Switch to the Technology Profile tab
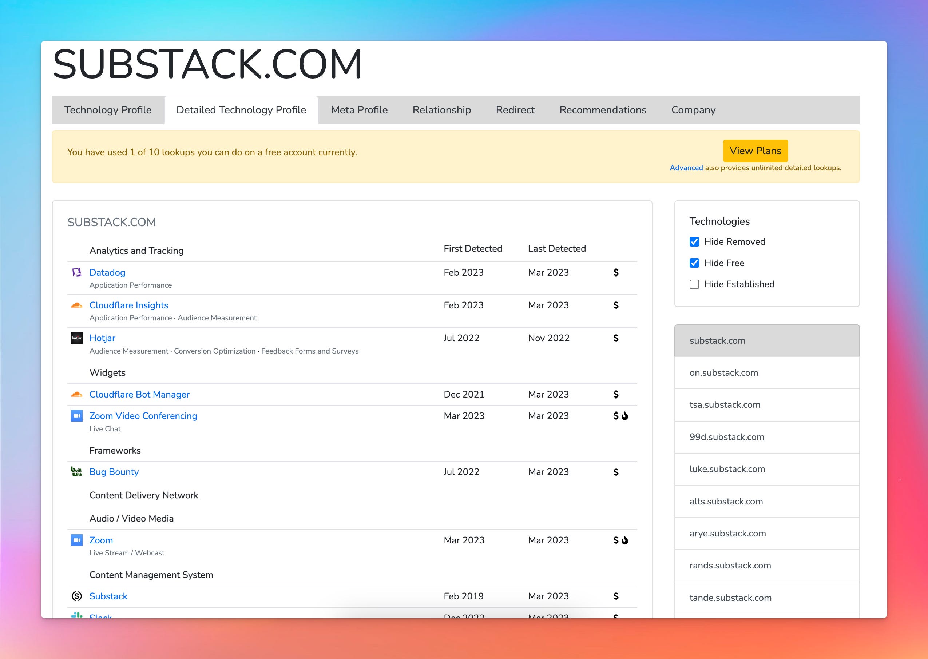Image resolution: width=928 pixels, height=659 pixels. 108,110
